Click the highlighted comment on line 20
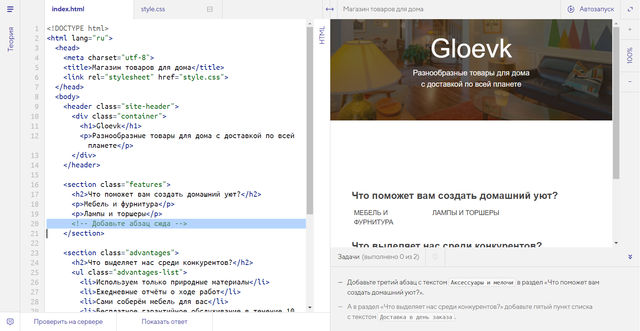This screenshot has width=640, height=331. point(129,224)
